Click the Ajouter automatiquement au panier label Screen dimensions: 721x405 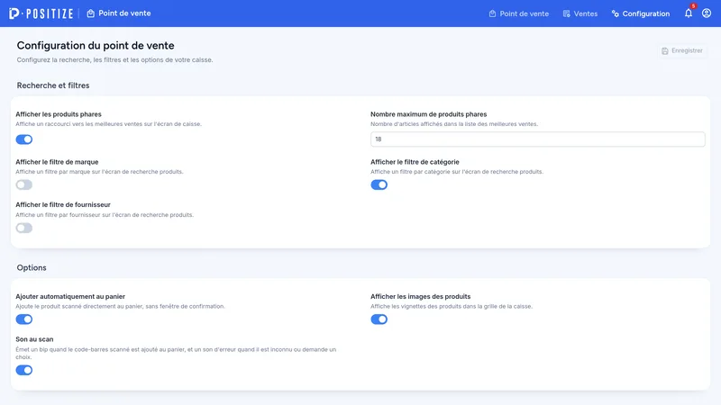(70, 297)
